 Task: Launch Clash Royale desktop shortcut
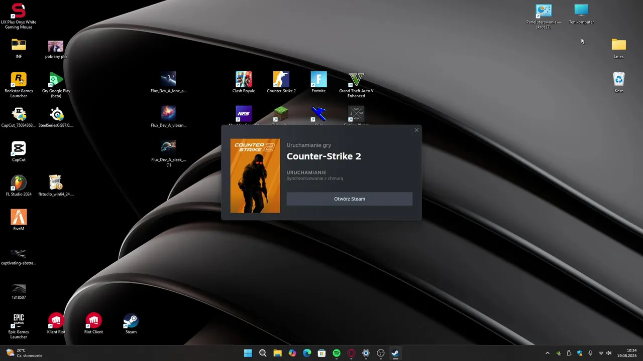(x=244, y=82)
